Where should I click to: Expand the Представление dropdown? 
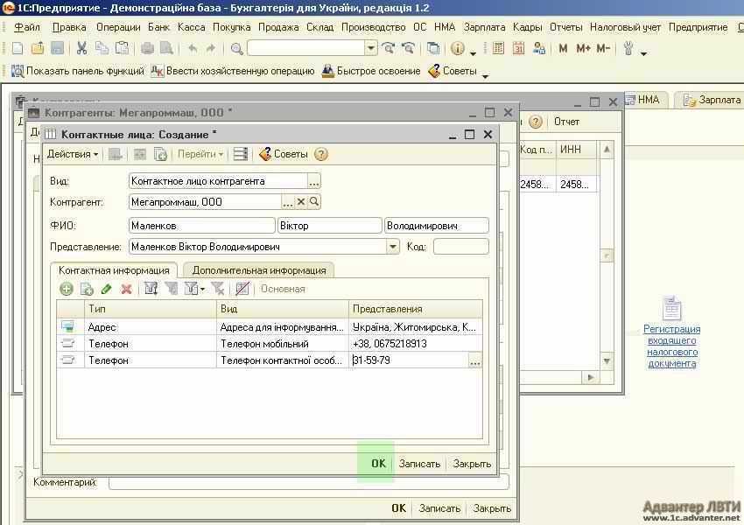(393, 247)
